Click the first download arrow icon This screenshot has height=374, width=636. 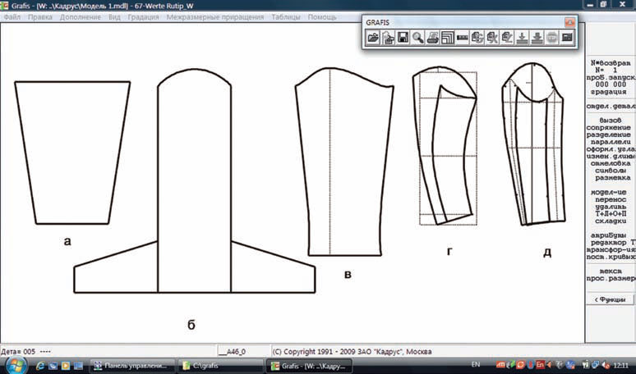pos(522,38)
